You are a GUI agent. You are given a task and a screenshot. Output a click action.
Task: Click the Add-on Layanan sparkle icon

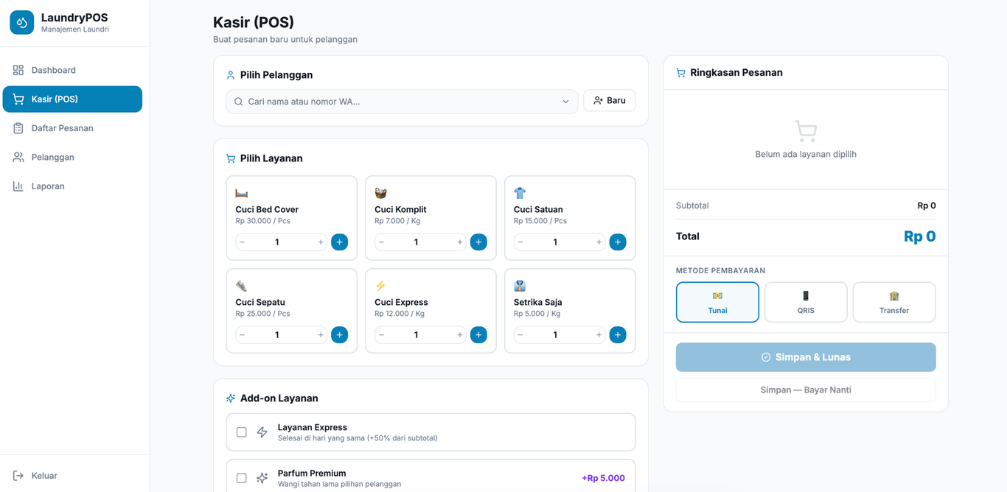(231, 398)
